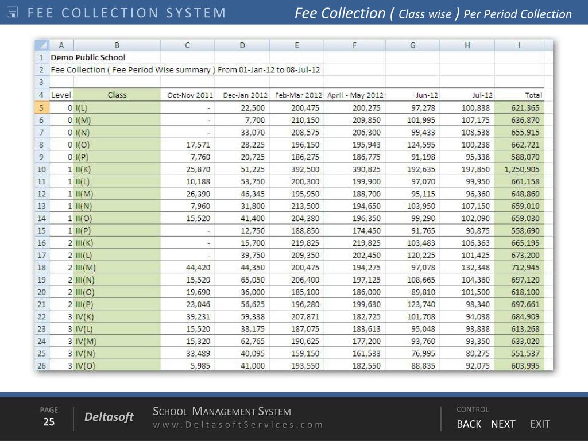The image size is (588, 441).
Task: Click total cell '1,250,905'
Action: click(x=519, y=169)
